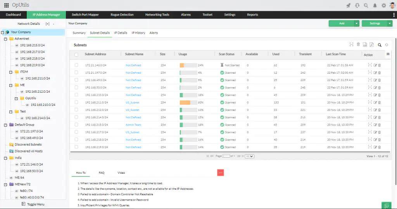Select the checkbox for 192.168.49.0/24 row
Image resolution: width=397 pixels, height=209 pixels.
(76, 80)
